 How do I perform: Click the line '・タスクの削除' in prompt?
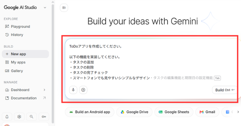click(81, 67)
